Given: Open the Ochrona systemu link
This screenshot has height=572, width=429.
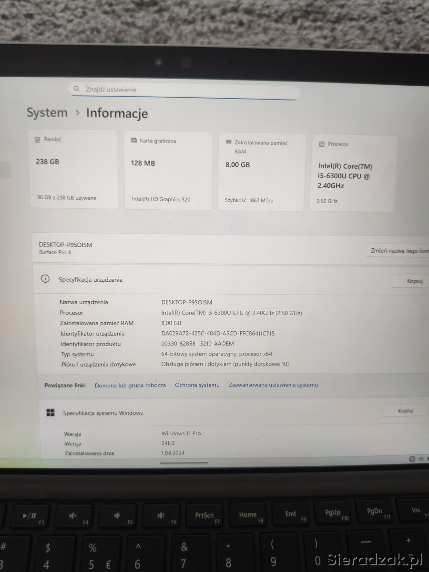Looking at the screenshot, I should coord(197,385).
